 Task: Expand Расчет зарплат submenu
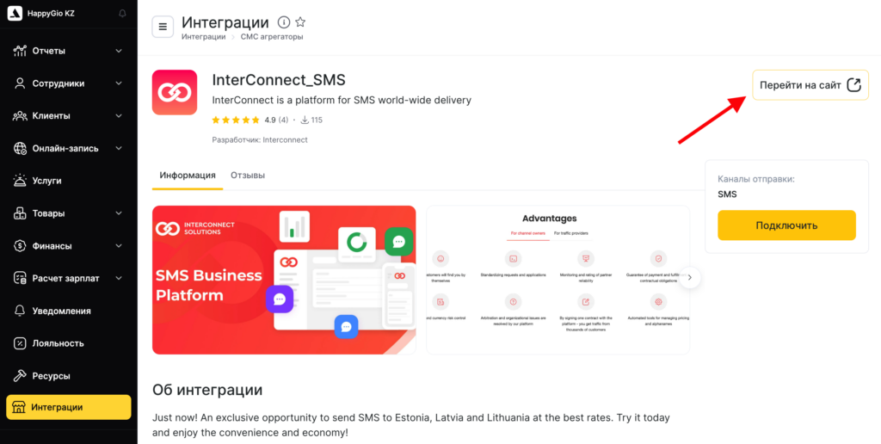119,278
